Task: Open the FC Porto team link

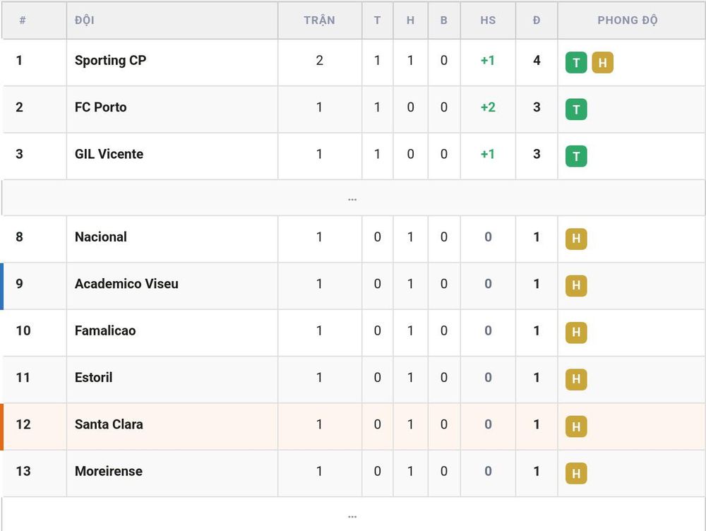Action: [x=100, y=107]
